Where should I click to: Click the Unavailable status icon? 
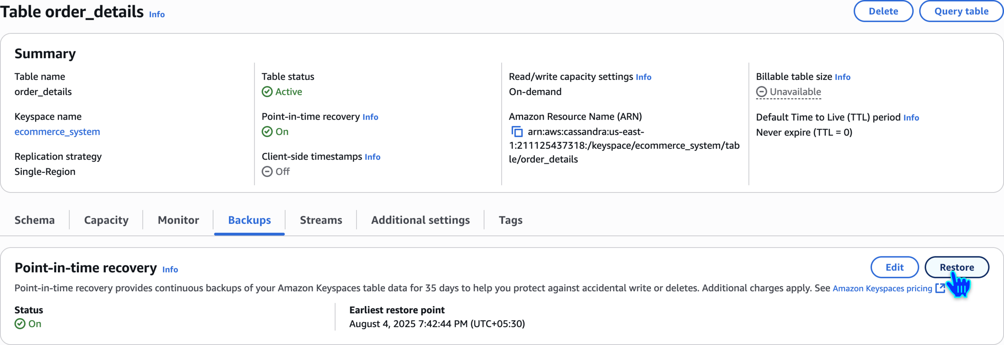[761, 92]
